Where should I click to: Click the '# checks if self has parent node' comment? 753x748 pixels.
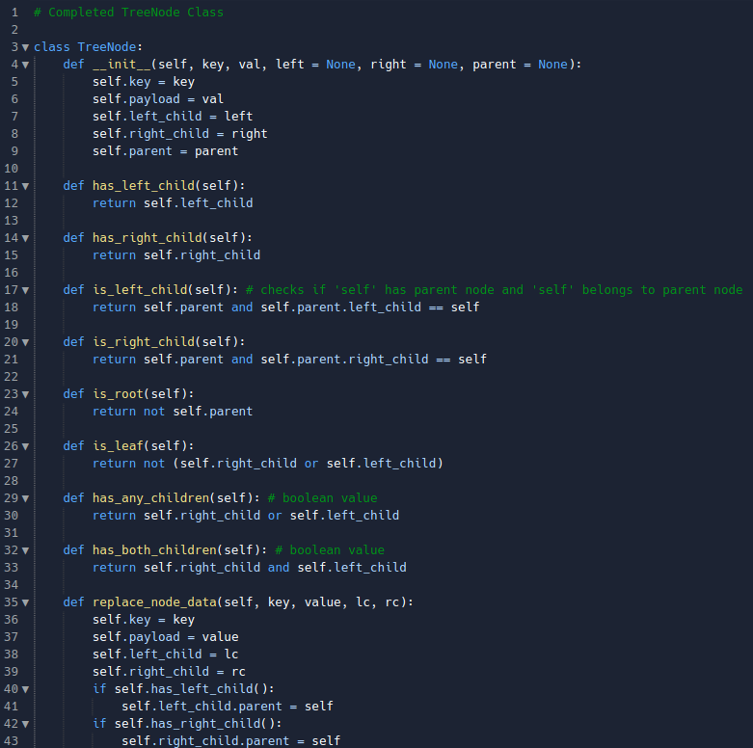tap(495, 290)
